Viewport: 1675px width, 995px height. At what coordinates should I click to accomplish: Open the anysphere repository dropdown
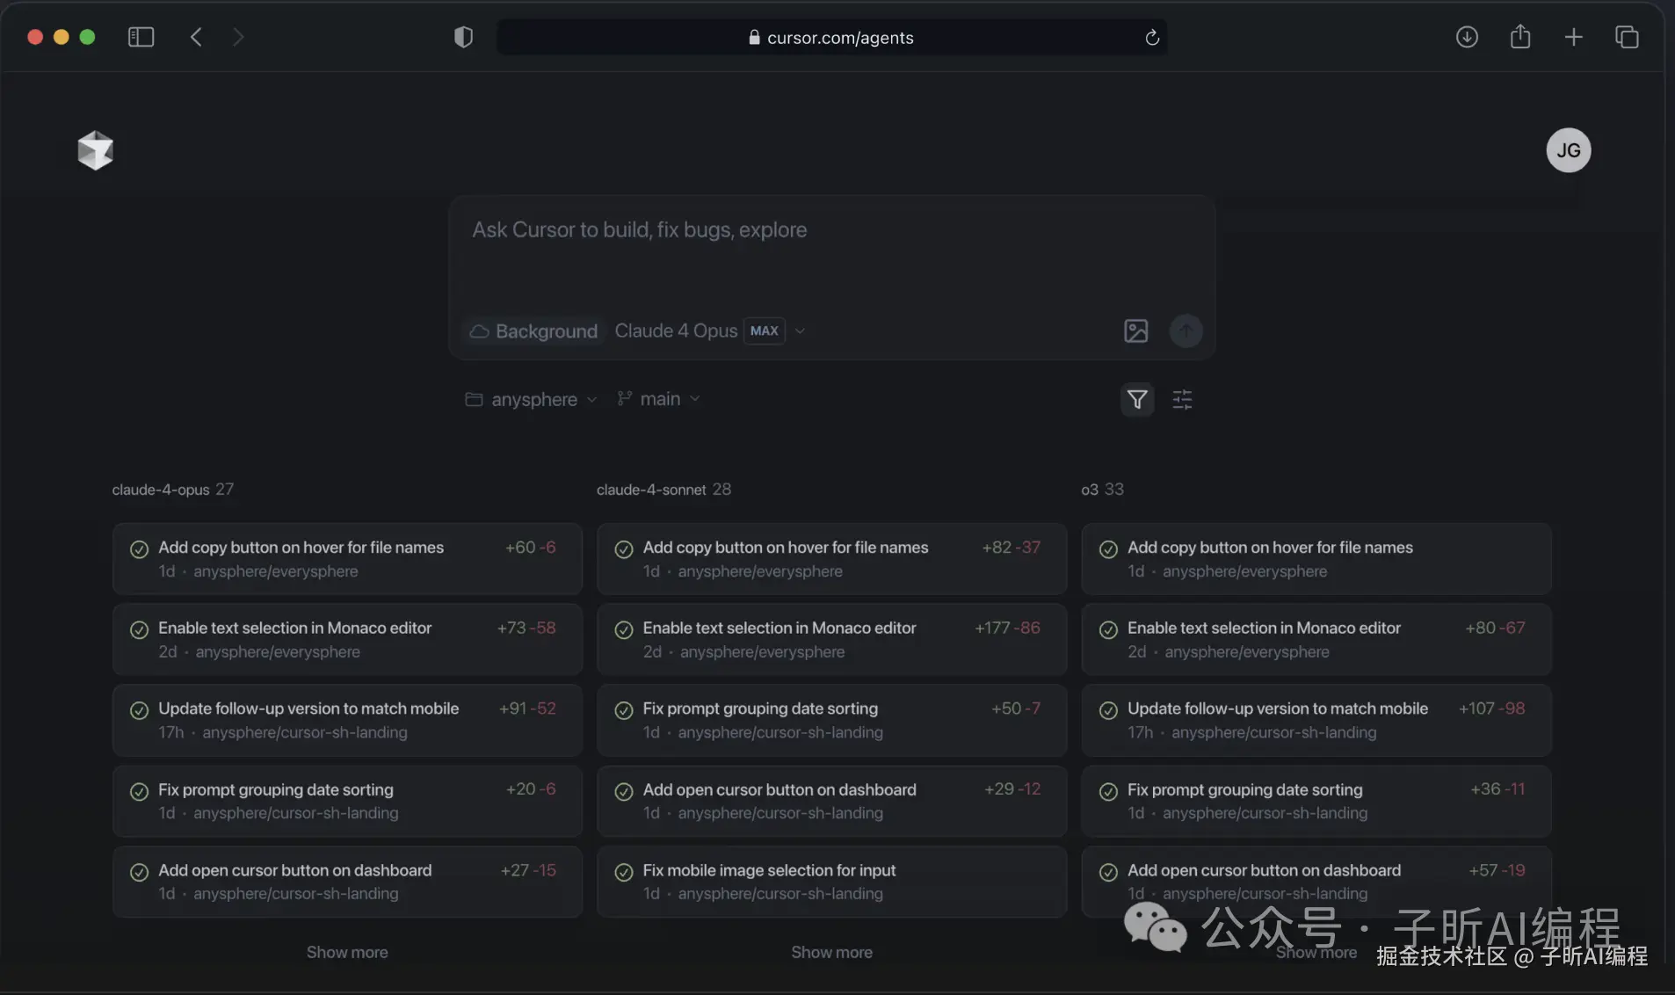pyautogui.click(x=531, y=400)
